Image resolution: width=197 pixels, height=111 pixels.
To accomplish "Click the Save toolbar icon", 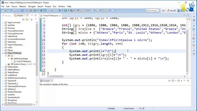I will tap(14, 10).
